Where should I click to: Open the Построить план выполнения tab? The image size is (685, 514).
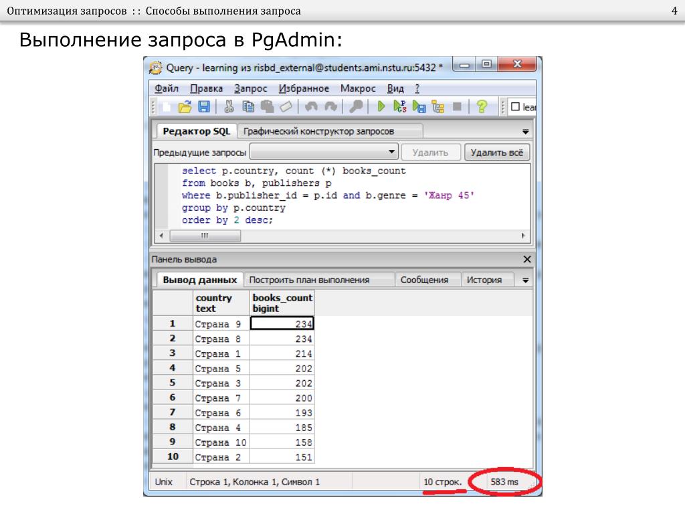[319, 280]
